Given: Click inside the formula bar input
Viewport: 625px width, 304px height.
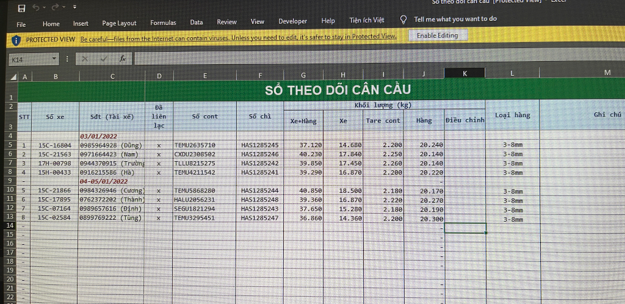Looking at the screenshot, I should 366,59.
